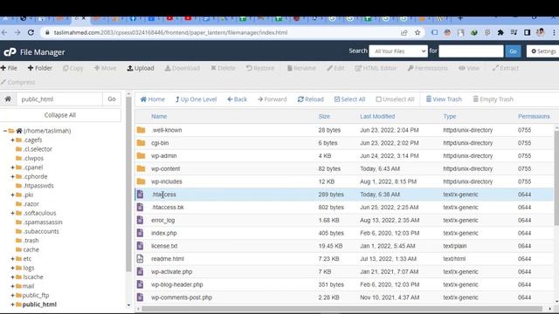Click the cPanel logo icon
The height and width of the screenshot is (314, 559).
click(x=10, y=52)
